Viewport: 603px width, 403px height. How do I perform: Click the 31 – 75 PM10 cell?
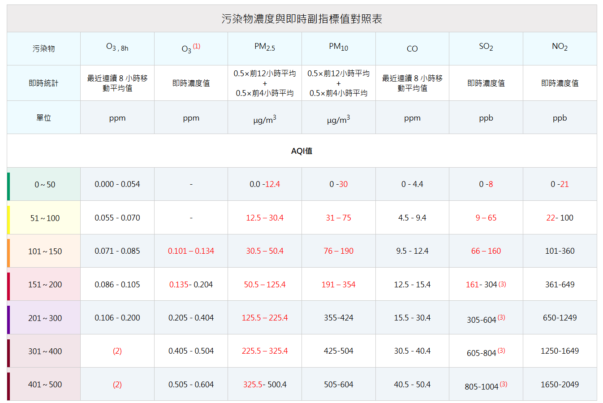pyautogui.click(x=338, y=217)
